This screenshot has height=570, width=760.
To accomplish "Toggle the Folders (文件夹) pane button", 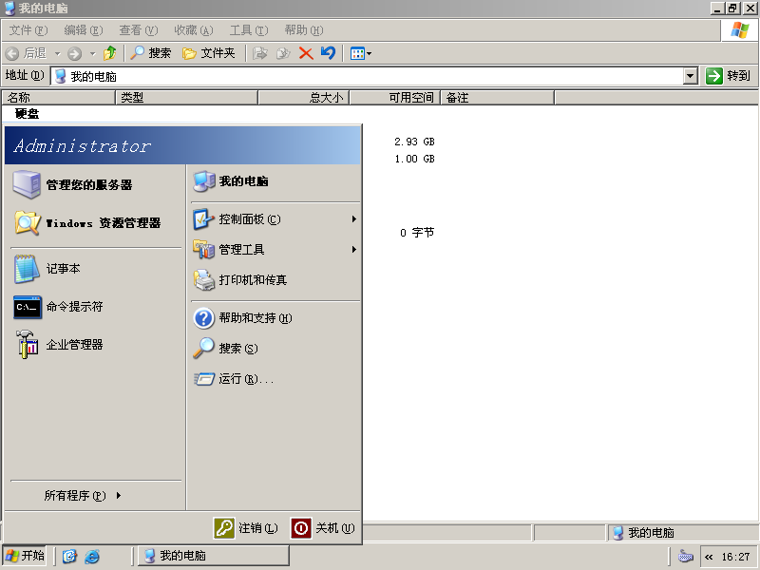I will click(208, 53).
